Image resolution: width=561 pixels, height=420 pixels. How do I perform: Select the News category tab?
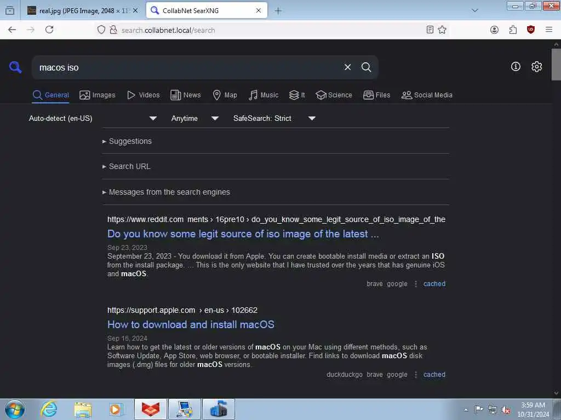coord(185,95)
